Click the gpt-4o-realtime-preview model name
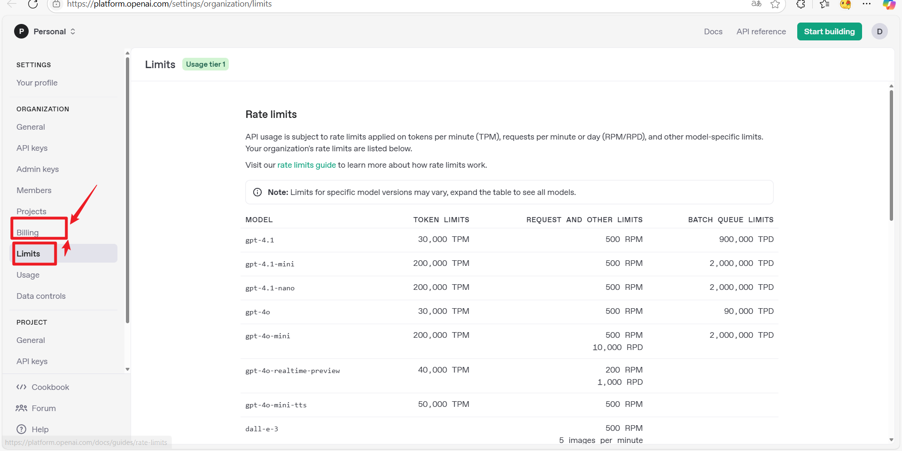Screen dimensions: 902x451 pyautogui.click(x=292, y=371)
